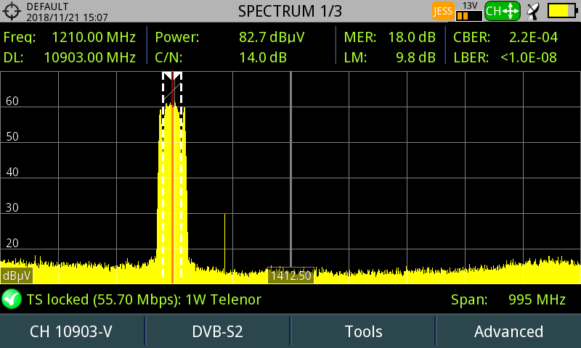Select the Power reading 82.7 dBµV
Viewport: 581px width, 348px height.
click(272, 37)
